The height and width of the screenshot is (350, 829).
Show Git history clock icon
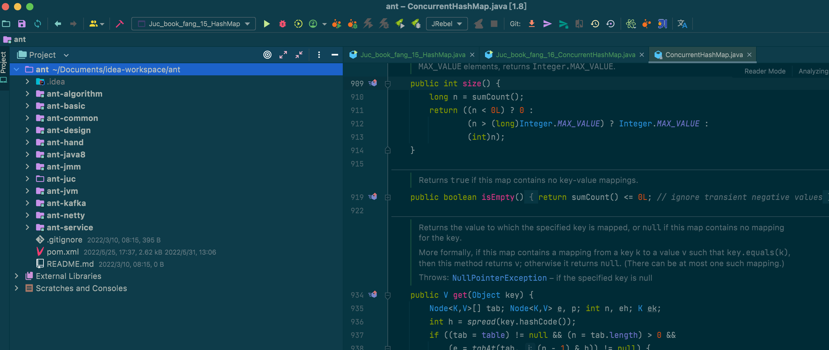tap(595, 24)
